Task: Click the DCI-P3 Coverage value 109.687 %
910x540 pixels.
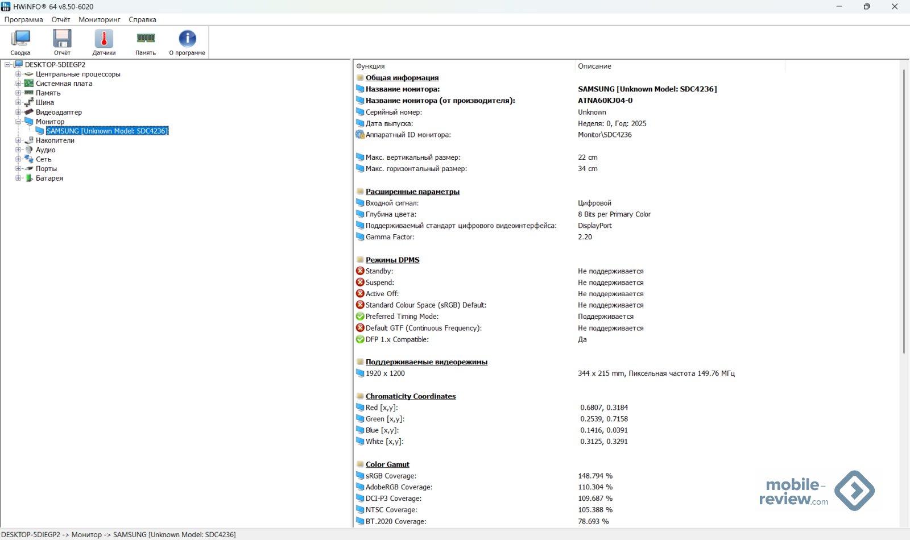Action: click(595, 499)
